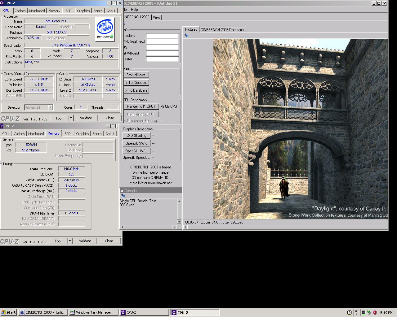Open the Socket #1 selection dropdown

50,107
